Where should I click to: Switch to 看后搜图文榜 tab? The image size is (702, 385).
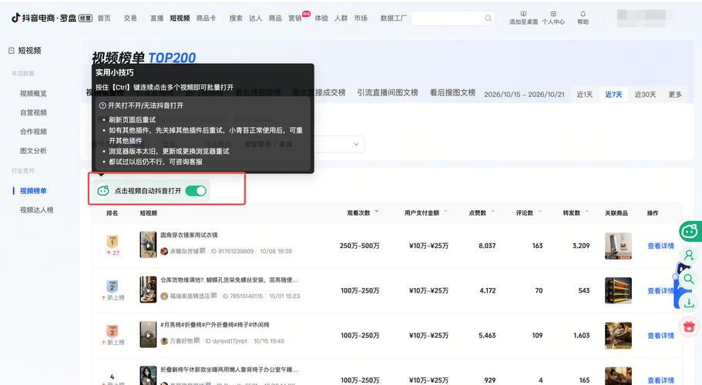[452, 92]
